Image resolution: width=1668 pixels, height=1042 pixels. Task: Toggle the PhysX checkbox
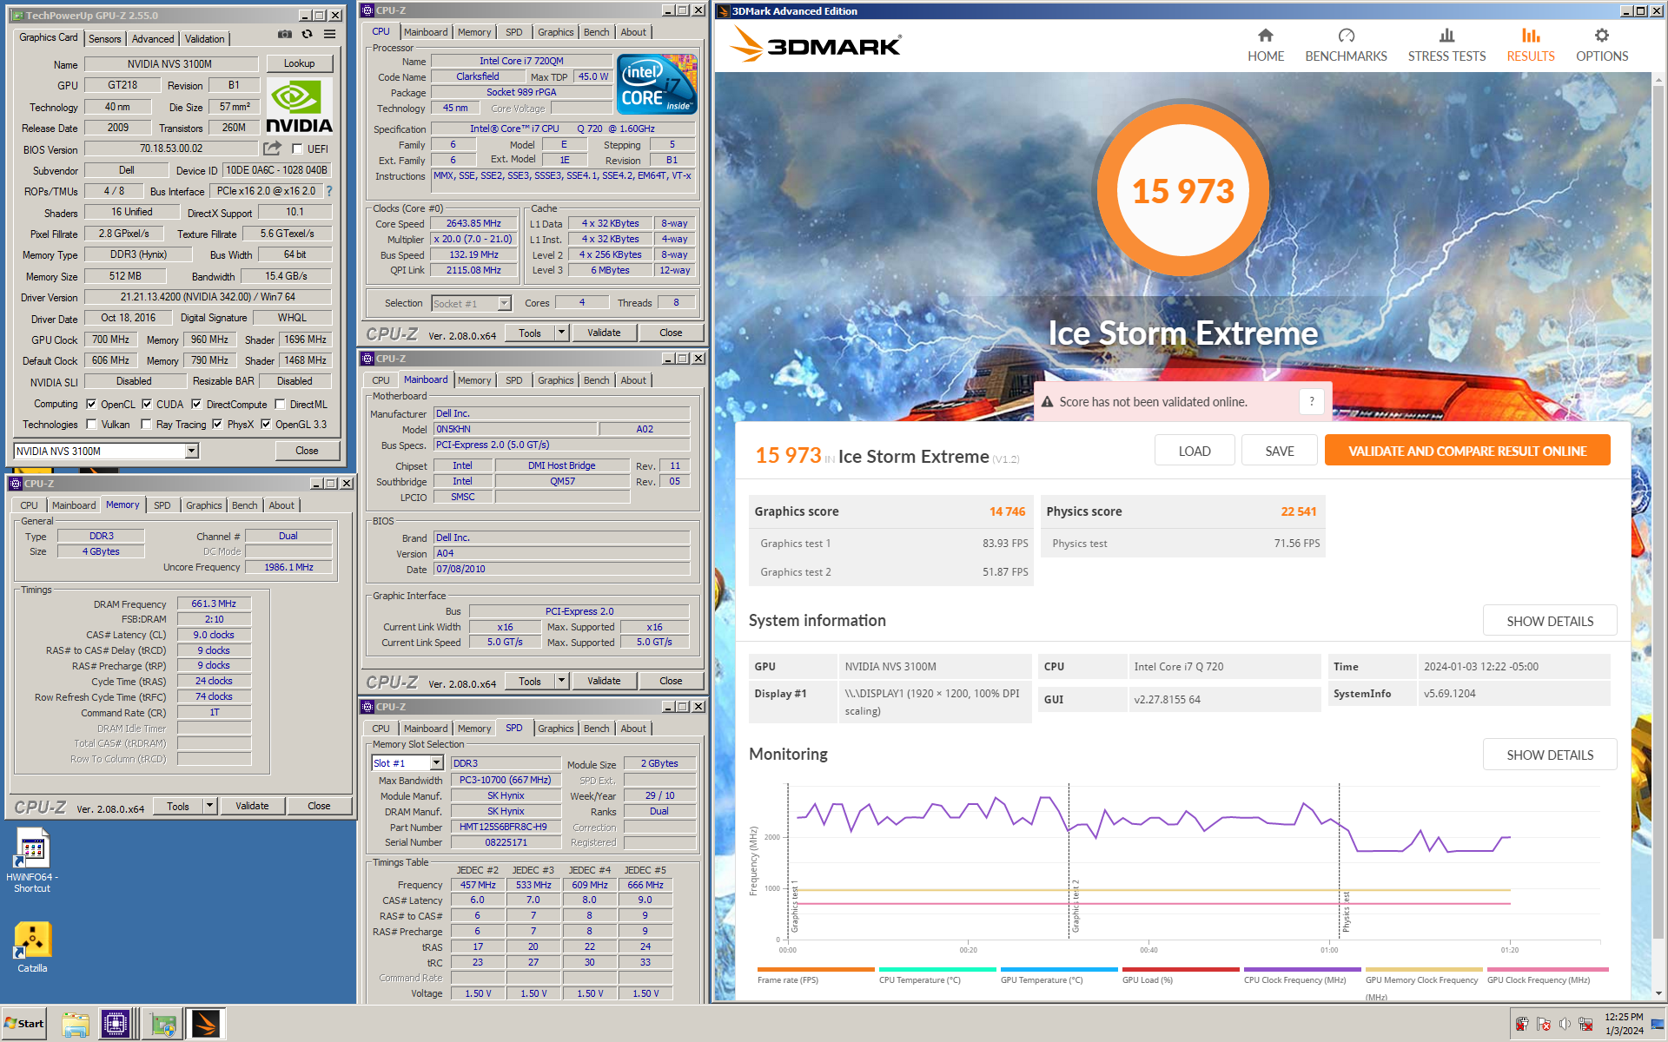coord(217,425)
